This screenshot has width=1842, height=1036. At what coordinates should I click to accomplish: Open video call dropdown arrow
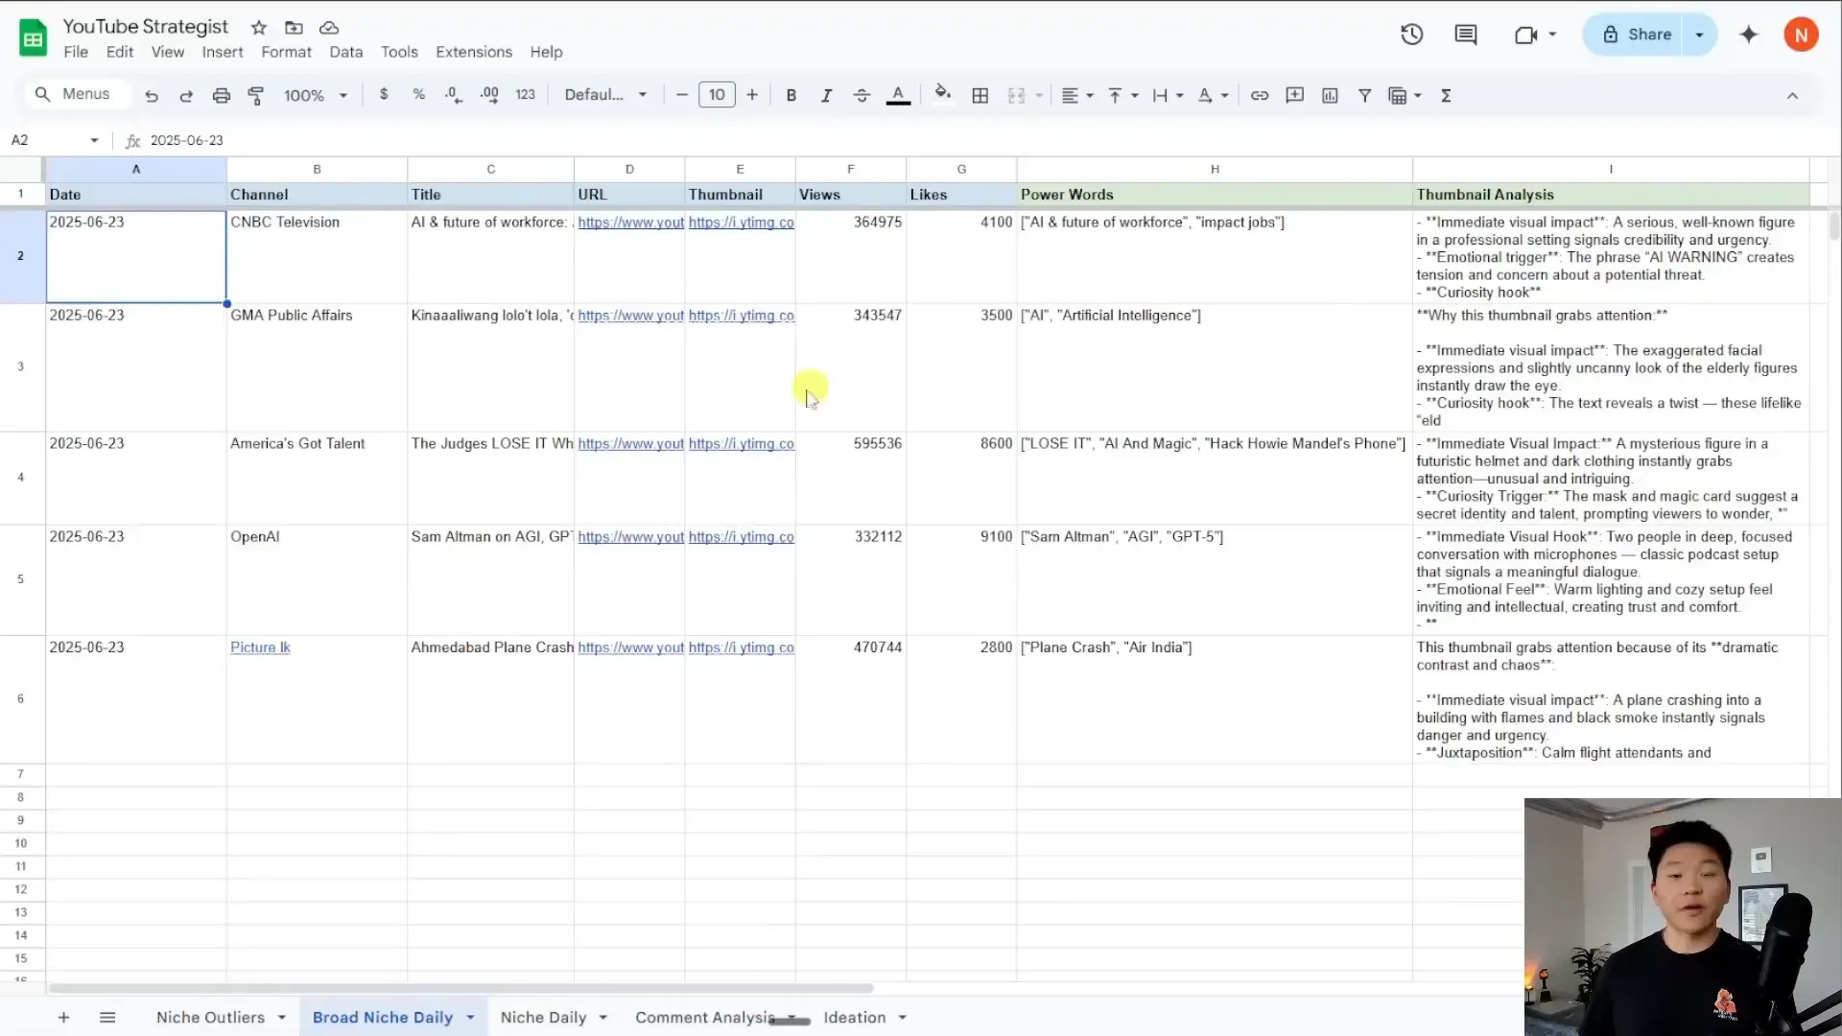pyautogui.click(x=1552, y=35)
